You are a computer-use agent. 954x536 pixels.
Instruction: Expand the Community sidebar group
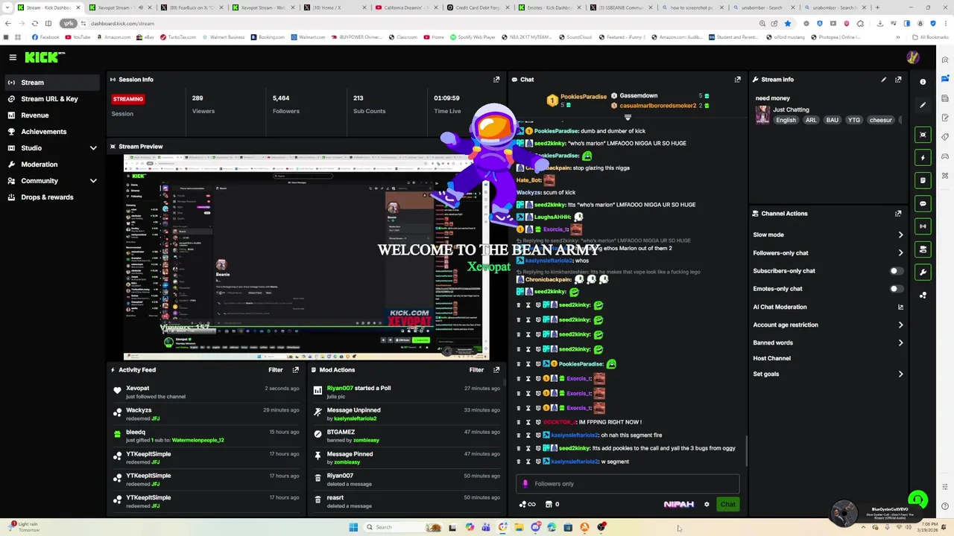click(x=52, y=181)
